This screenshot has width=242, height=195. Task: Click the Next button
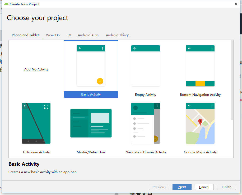182,187
